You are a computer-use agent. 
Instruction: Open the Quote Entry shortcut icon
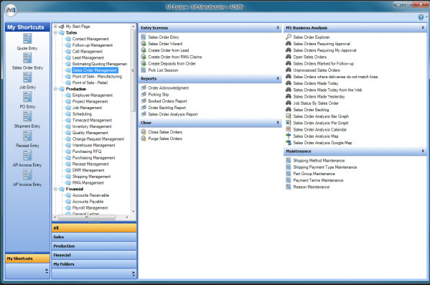(x=27, y=39)
